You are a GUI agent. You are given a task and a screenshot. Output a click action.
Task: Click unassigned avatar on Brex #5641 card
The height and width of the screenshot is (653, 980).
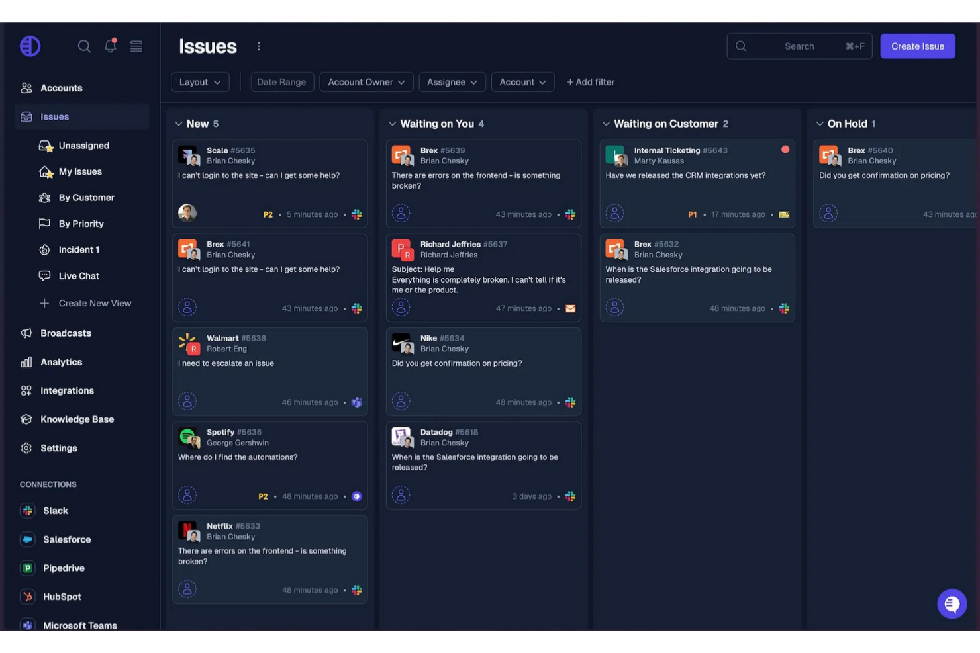(187, 307)
